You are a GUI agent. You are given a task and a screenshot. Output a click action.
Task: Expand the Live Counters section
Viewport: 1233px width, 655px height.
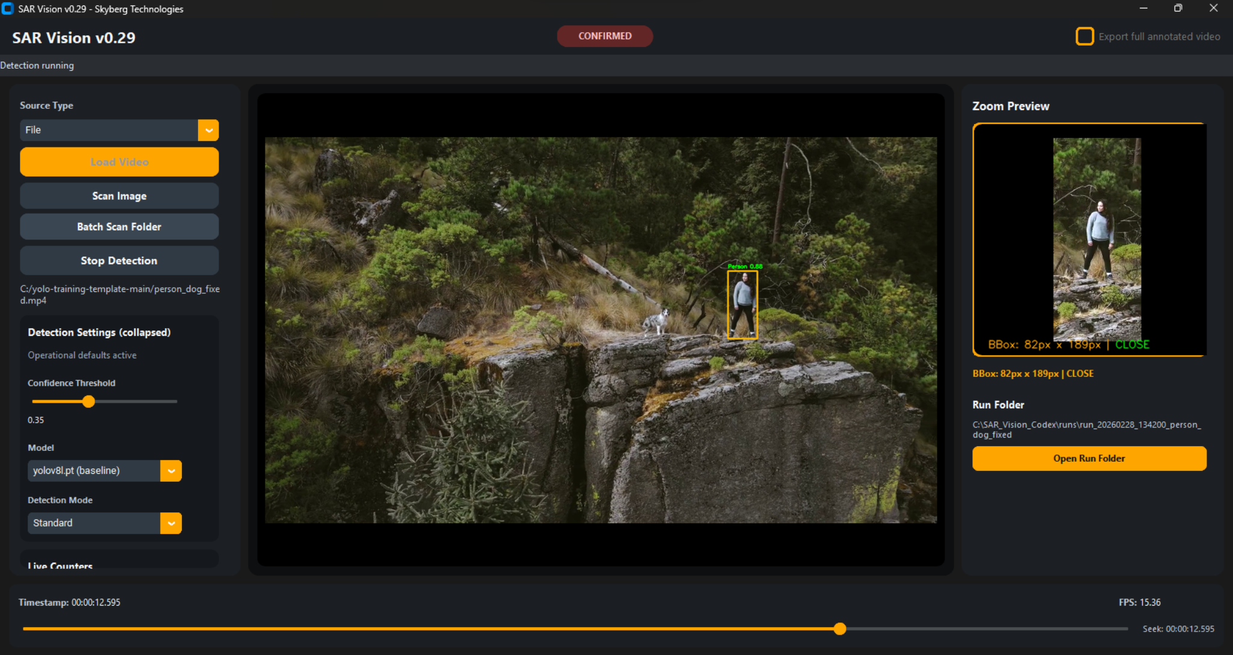(x=60, y=565)
